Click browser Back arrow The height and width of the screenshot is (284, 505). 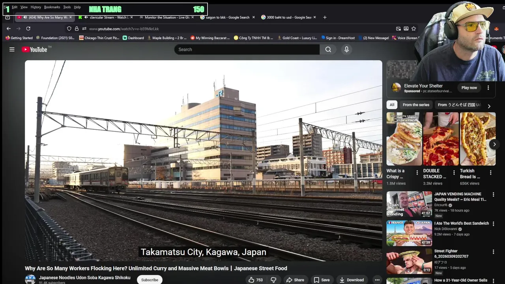[9, 28]
